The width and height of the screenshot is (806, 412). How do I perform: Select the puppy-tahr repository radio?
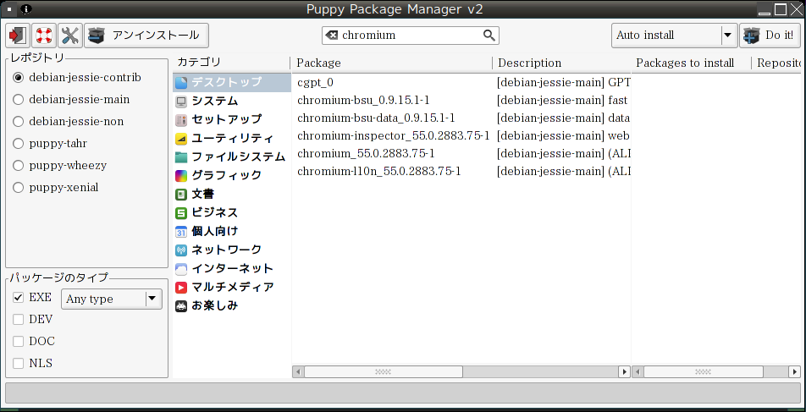19,143
